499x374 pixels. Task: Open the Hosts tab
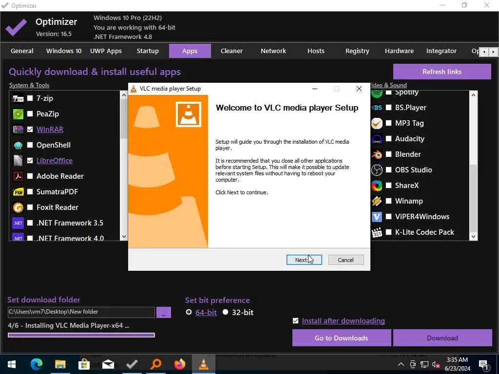[316, 51]
